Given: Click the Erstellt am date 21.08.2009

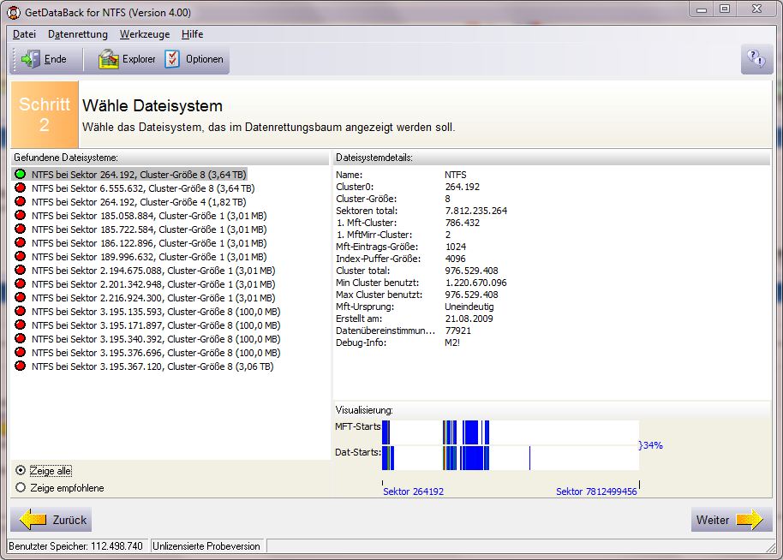Looking at the screenshot, I should tap(469, 319).
